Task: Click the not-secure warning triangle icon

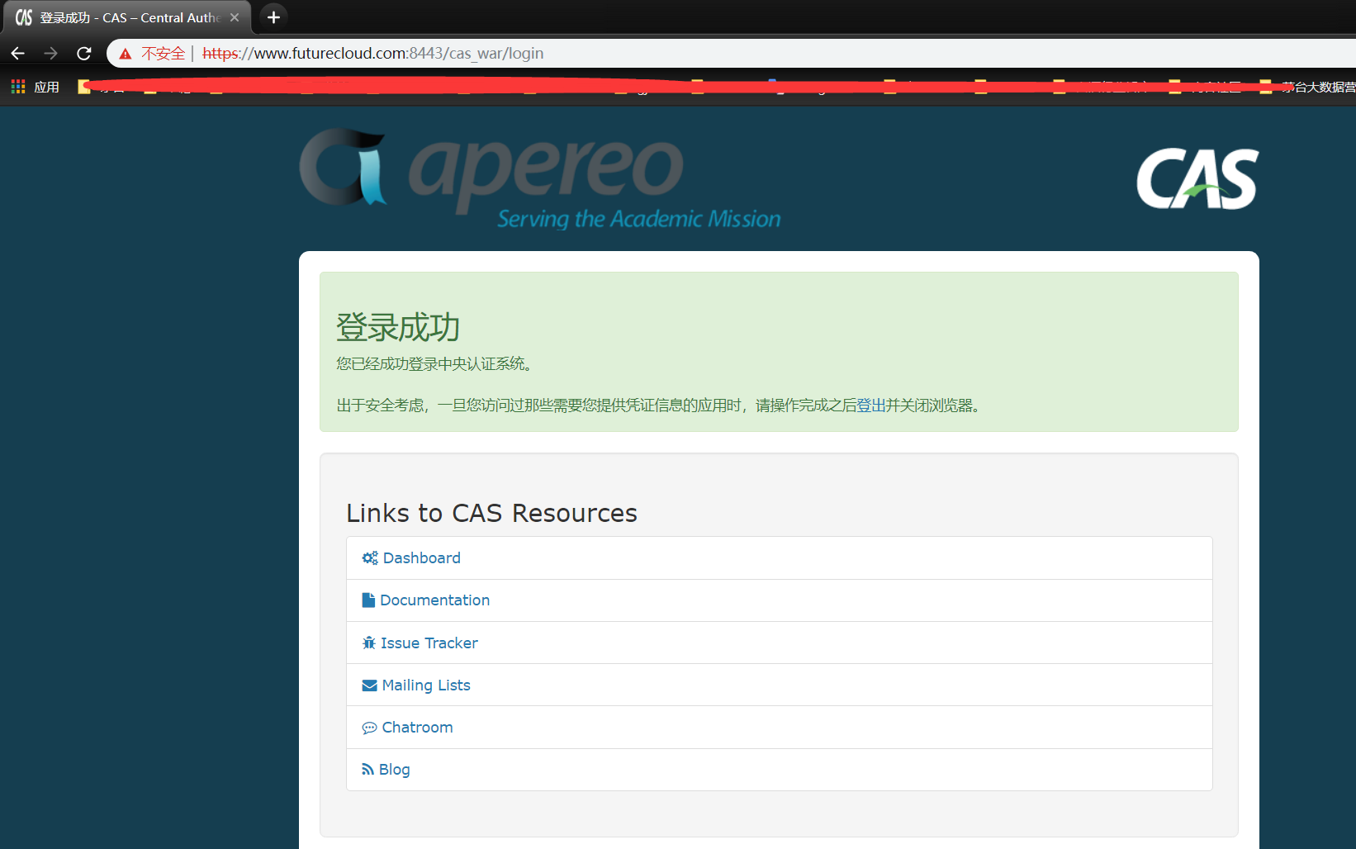Action: pos(126,54)
